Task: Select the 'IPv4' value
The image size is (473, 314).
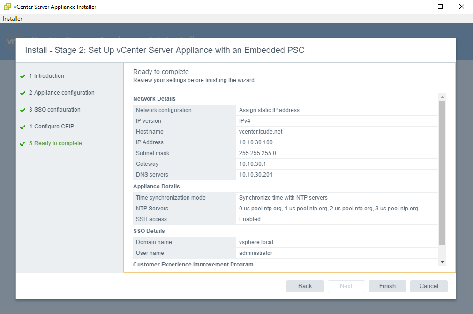Action: click(244, 121)
